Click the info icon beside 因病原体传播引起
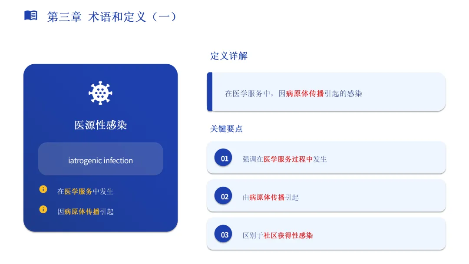Viewport: 469px width, 264px height. [43, 209]
